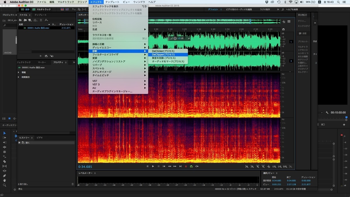This screenshot has width=350, height=197.
Task: Click the stop button in transport controls
Action: pyautogui.click(x=148, y=166)
